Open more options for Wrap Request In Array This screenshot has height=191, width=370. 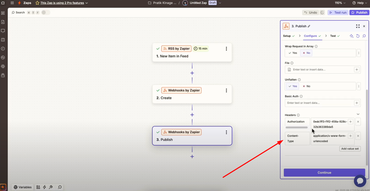[359, 53]
